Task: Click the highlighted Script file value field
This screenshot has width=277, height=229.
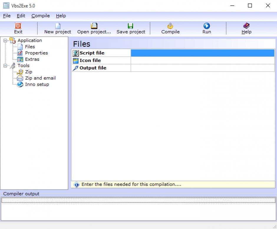Action: tap(203, 53)
